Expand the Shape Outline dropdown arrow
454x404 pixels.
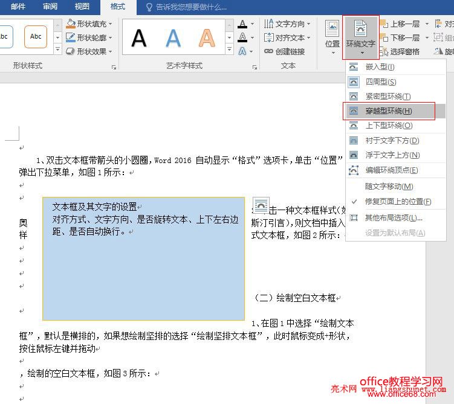tap(110, 38)
